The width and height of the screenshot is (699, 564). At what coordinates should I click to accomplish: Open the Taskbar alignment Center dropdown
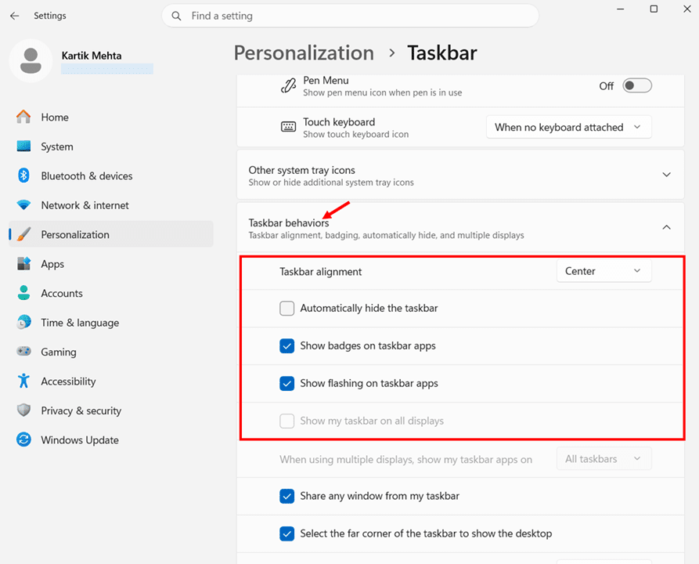(x=603, y=271)
